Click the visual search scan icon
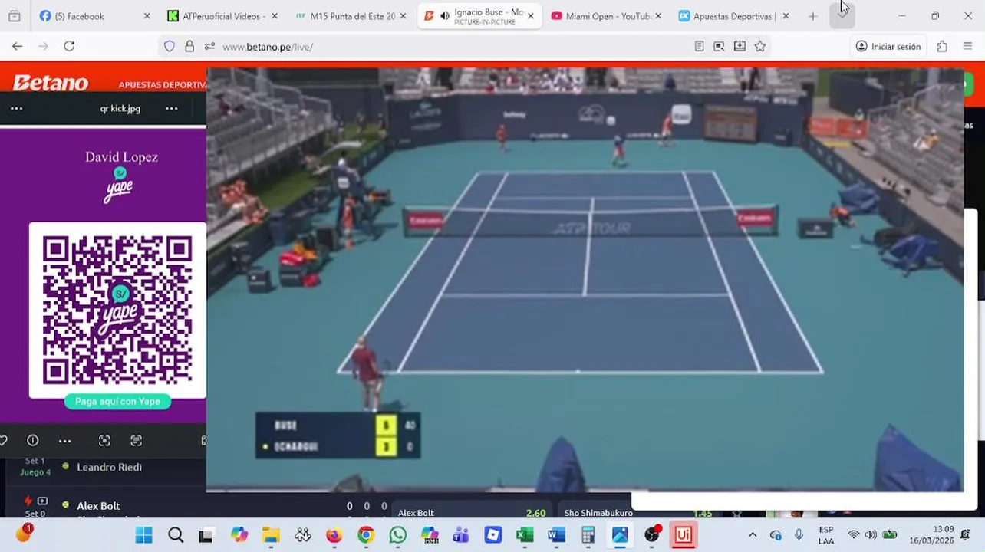Viewport: 985px width, 552px height. [x=104, y=440]
